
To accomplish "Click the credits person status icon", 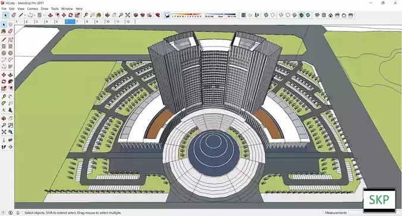I will coord(18,212).
